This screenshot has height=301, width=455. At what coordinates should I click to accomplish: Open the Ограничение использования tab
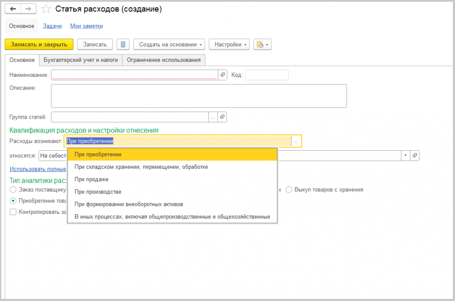[x=164, y=60]
